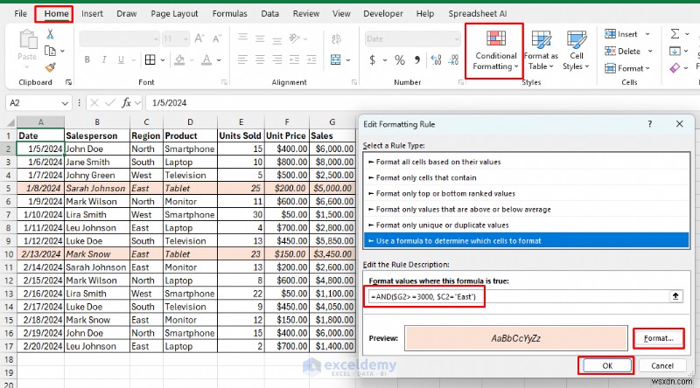Select 'Format only cells that contain' rule
Image resolution: width=700 pixels, height=388 pixels.
pos(527,177)
